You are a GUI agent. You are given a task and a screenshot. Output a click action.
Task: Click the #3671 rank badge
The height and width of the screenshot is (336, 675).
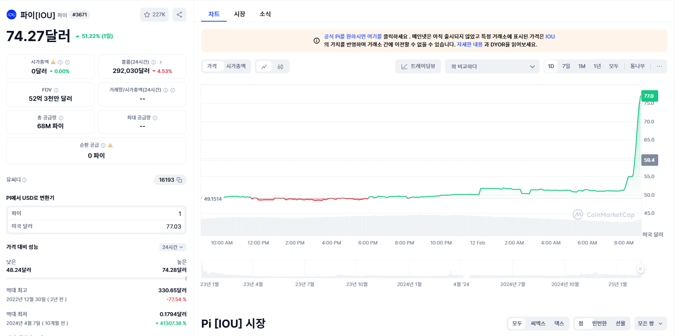point(79,15)
